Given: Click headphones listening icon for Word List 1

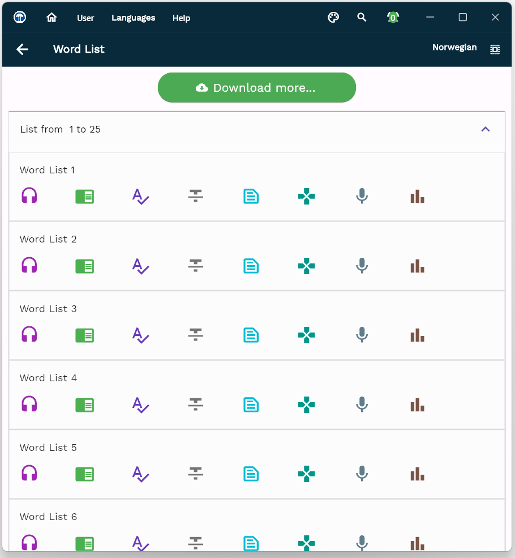Looking at the screenshot, I should (29, 196).
